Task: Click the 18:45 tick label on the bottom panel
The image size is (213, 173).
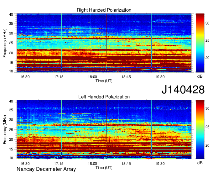Action: (126, 164)
